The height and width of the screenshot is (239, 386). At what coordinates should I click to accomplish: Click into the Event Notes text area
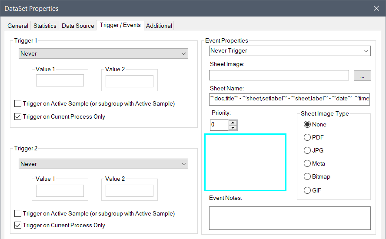[289, 218]
